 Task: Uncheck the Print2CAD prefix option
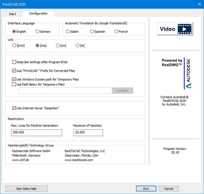pos(14,71)
